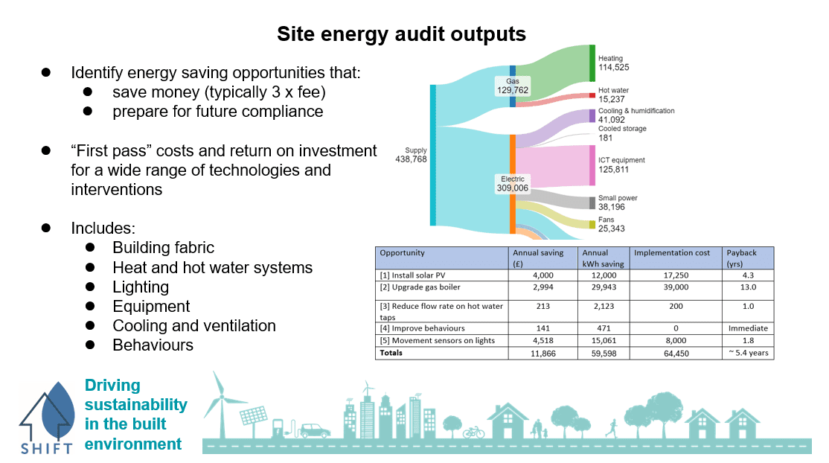This screenshot has width=829, height=463.
Task: Click the bicycle icon in the banner
Action: pyautogui.click(x=473, y=432)
